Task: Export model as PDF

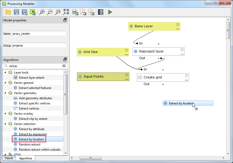Action: 83,12
